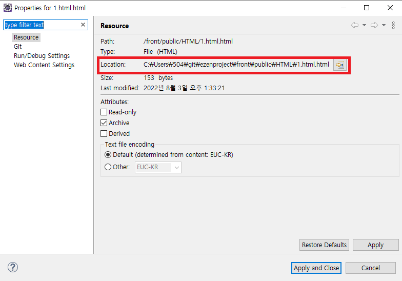Click the back navigation arrow
402x281 pixels.
click(x=355, y=25)
